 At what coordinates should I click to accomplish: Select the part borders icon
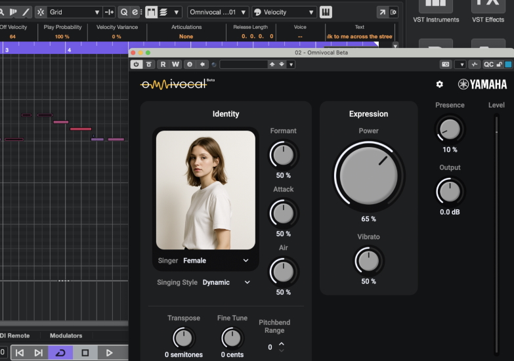(151, 12)
